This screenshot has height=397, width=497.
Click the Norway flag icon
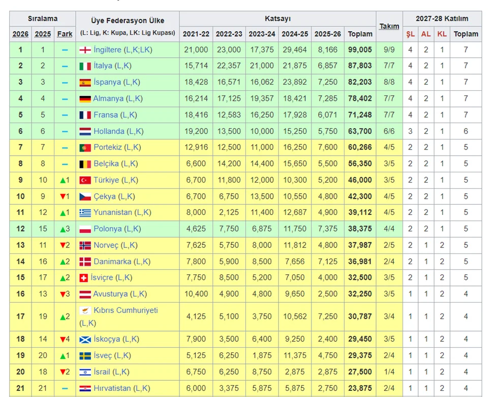tap(85, 245)
